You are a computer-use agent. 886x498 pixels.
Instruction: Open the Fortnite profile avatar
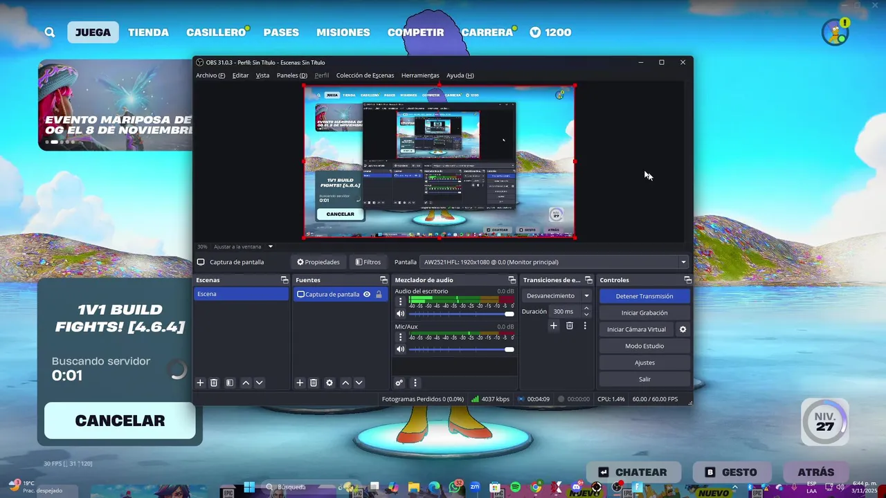click(835, 32)
